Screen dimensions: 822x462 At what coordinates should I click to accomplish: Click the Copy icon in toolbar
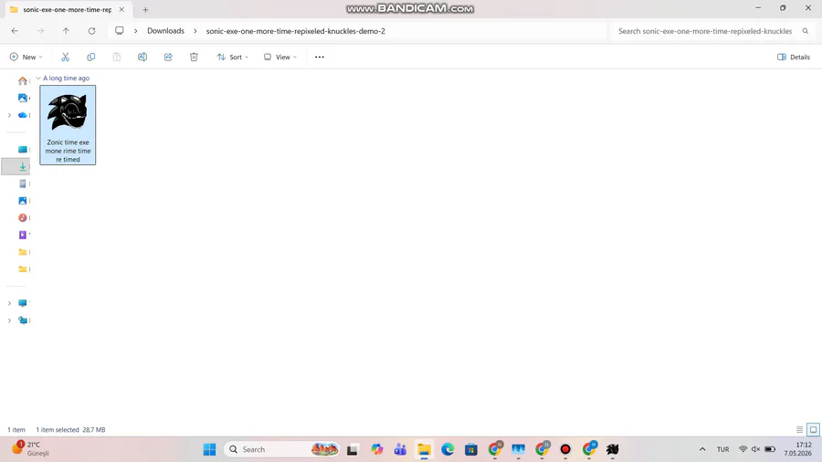pyautogui.click(x=90, y=58)
